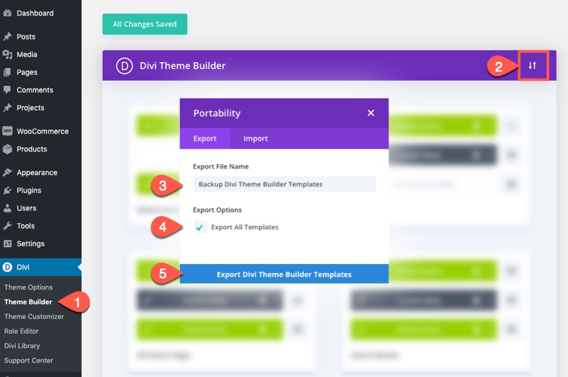
Task: Open the Projects menu
Action: click(30, 108)
